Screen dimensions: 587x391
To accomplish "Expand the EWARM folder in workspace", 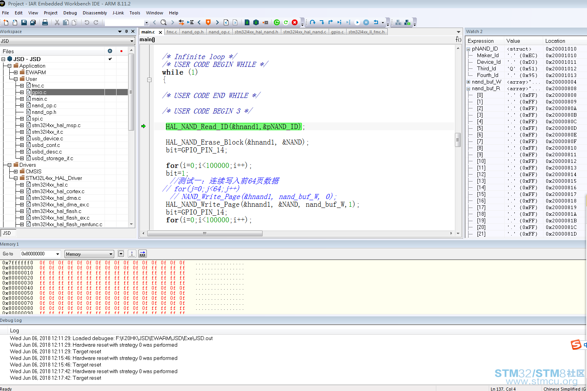I will (x=16, y=72).
